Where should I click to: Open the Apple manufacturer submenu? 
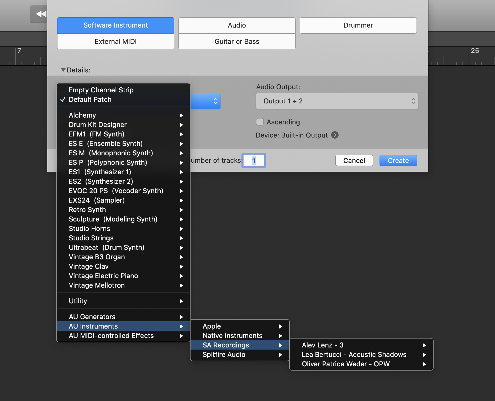point(240,326)
